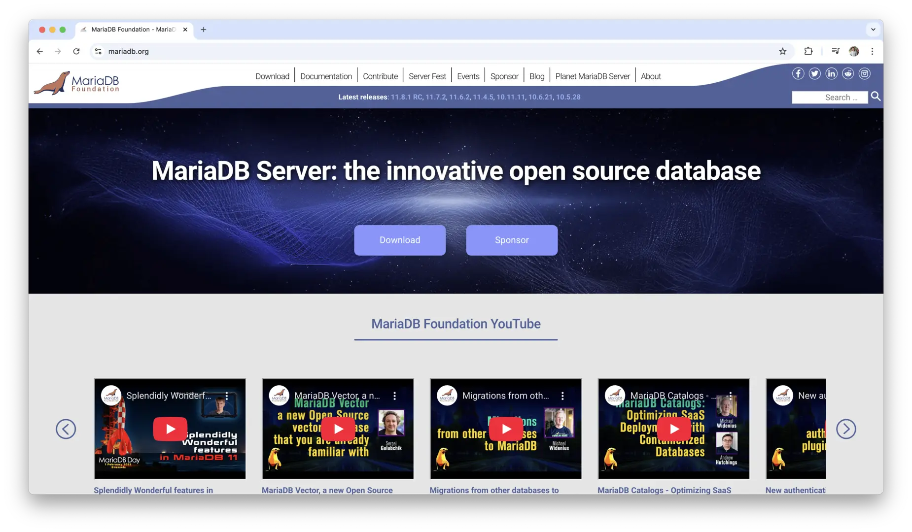
Task: Open MariaDB Foundation Facebook page
Action: click(x=798, y=74)
